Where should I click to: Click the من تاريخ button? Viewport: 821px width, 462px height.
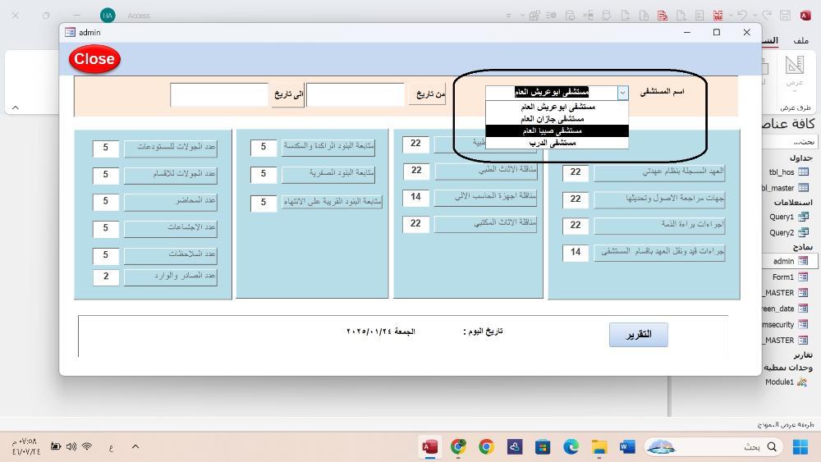(427, 94)
